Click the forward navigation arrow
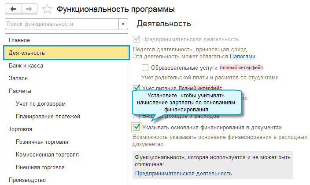 29,9
